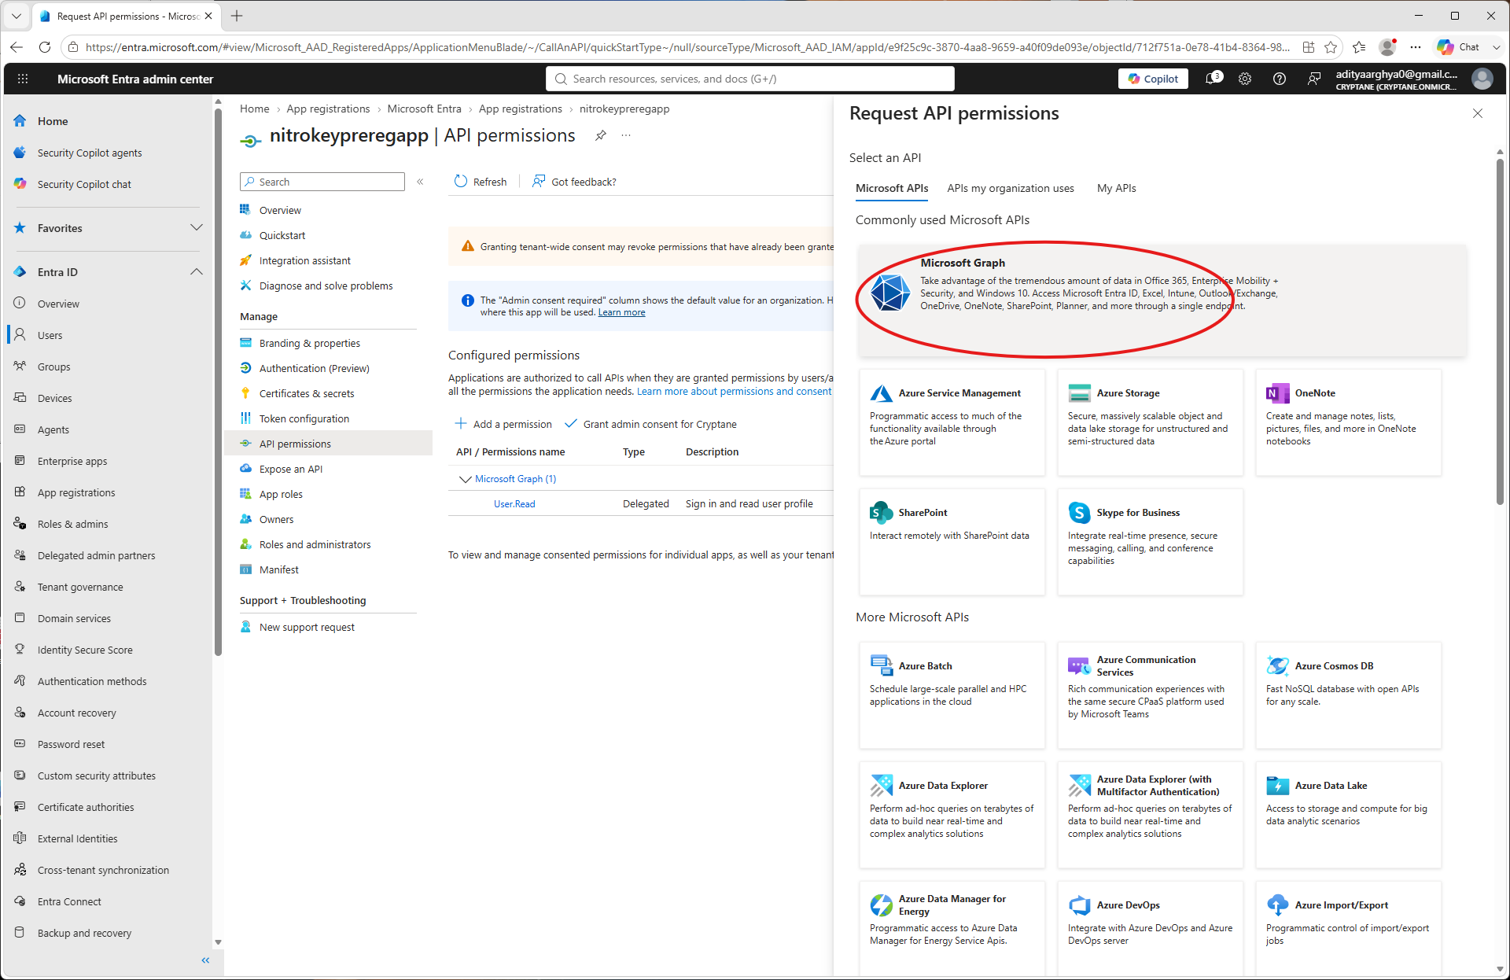This screenshot has height=980, width=1510.
Task: Expand the Copilot Chat dropdown arrow
Action: (1497, 47)
